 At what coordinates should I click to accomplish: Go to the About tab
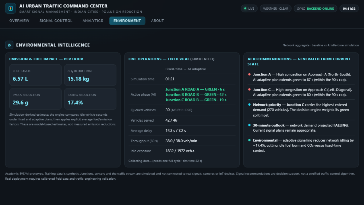pyautogui.click(x=158, y=21)
